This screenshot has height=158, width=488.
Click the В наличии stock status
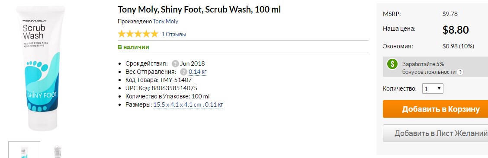(x=133, y=47)
